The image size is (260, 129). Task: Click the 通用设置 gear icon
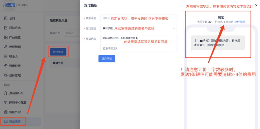(6, 66)
